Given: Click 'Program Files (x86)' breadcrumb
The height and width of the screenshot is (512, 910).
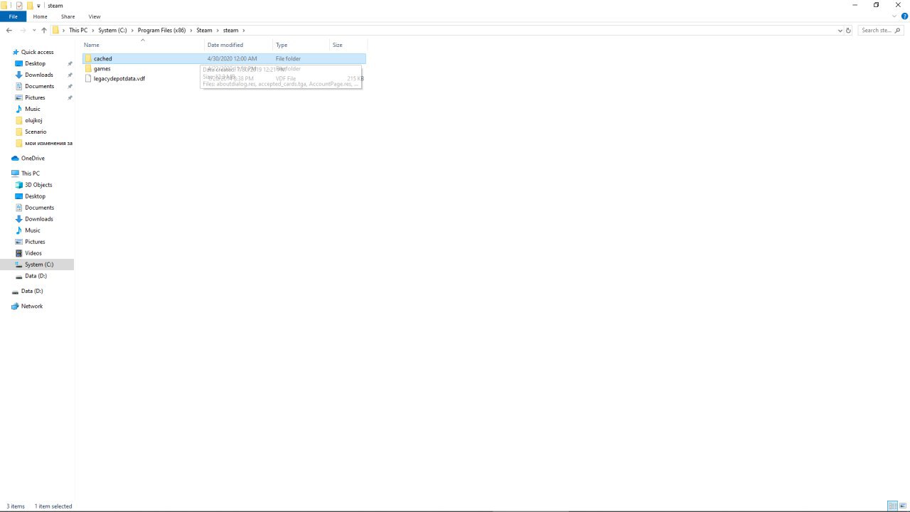Looking at the screenshot, I should click(x=161, y=31).
